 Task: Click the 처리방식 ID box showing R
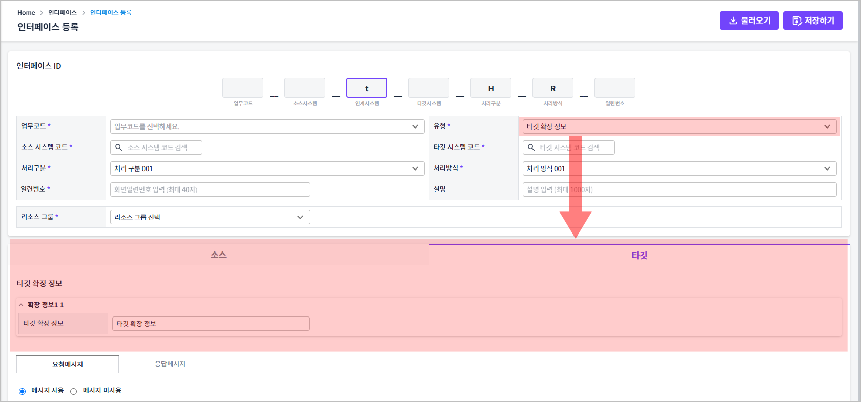[553, 88]
